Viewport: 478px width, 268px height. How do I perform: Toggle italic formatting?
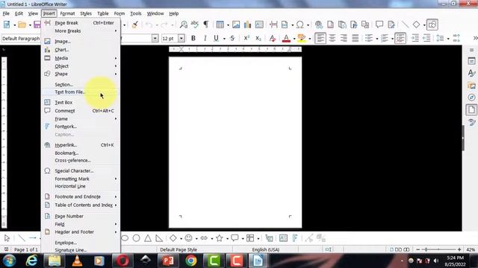click(205, 38)
